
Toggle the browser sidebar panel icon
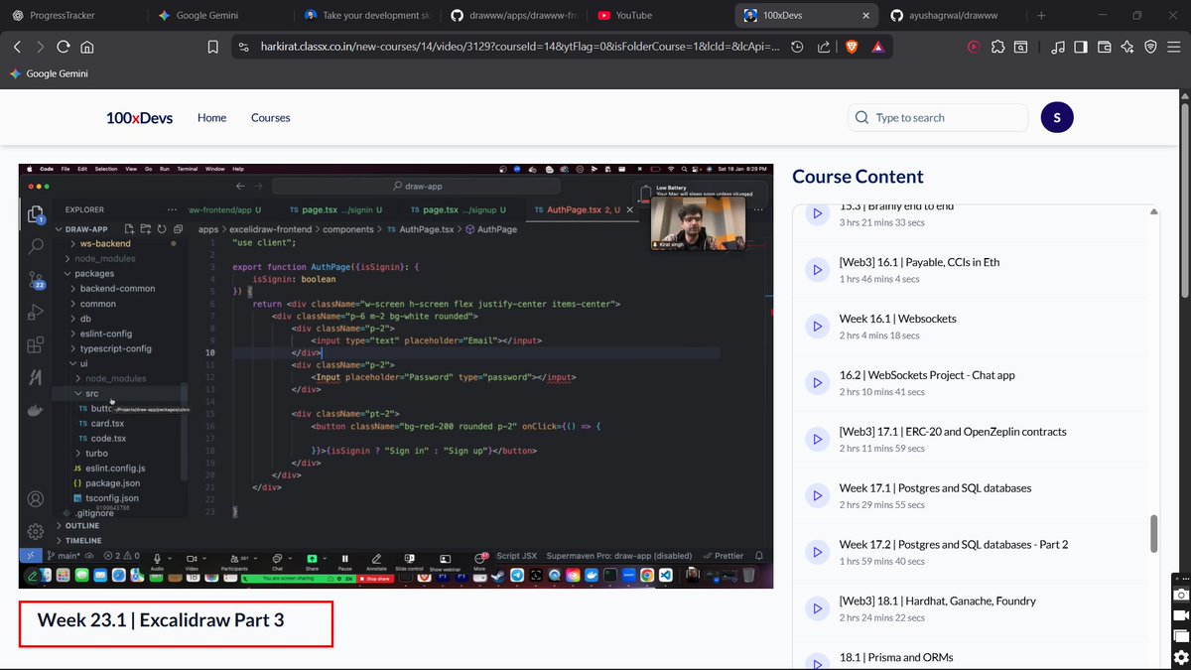pyautogui.click(x=1081, y=47)
